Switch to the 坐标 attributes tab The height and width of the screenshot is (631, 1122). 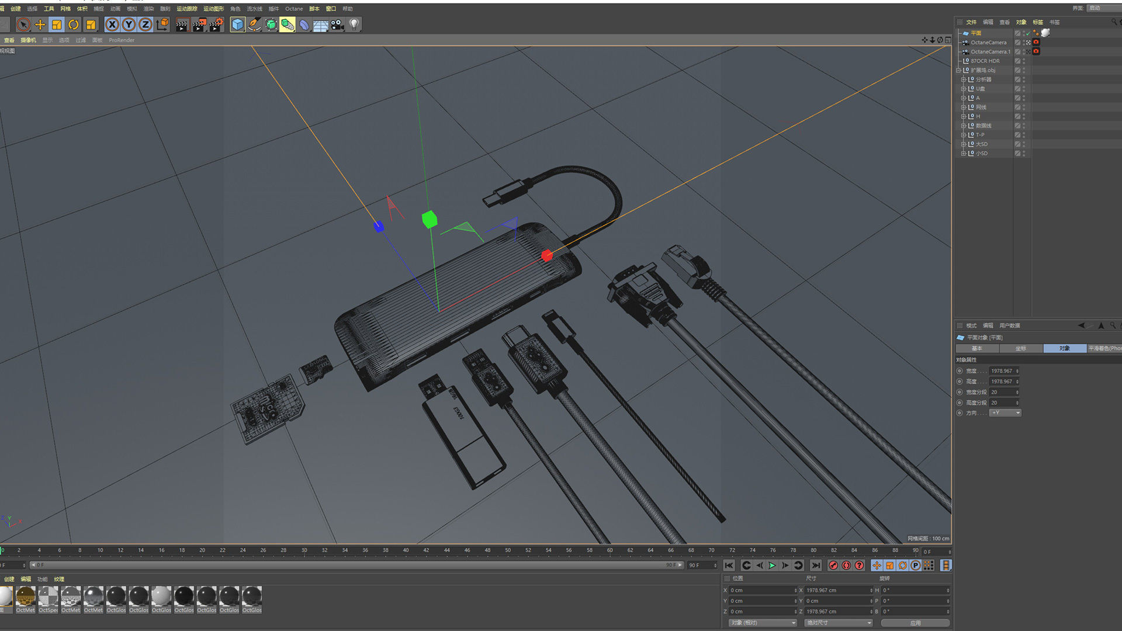coord(1020,348)
